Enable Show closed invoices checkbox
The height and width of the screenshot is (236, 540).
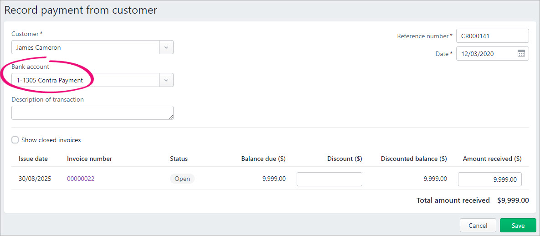point(15,140)
